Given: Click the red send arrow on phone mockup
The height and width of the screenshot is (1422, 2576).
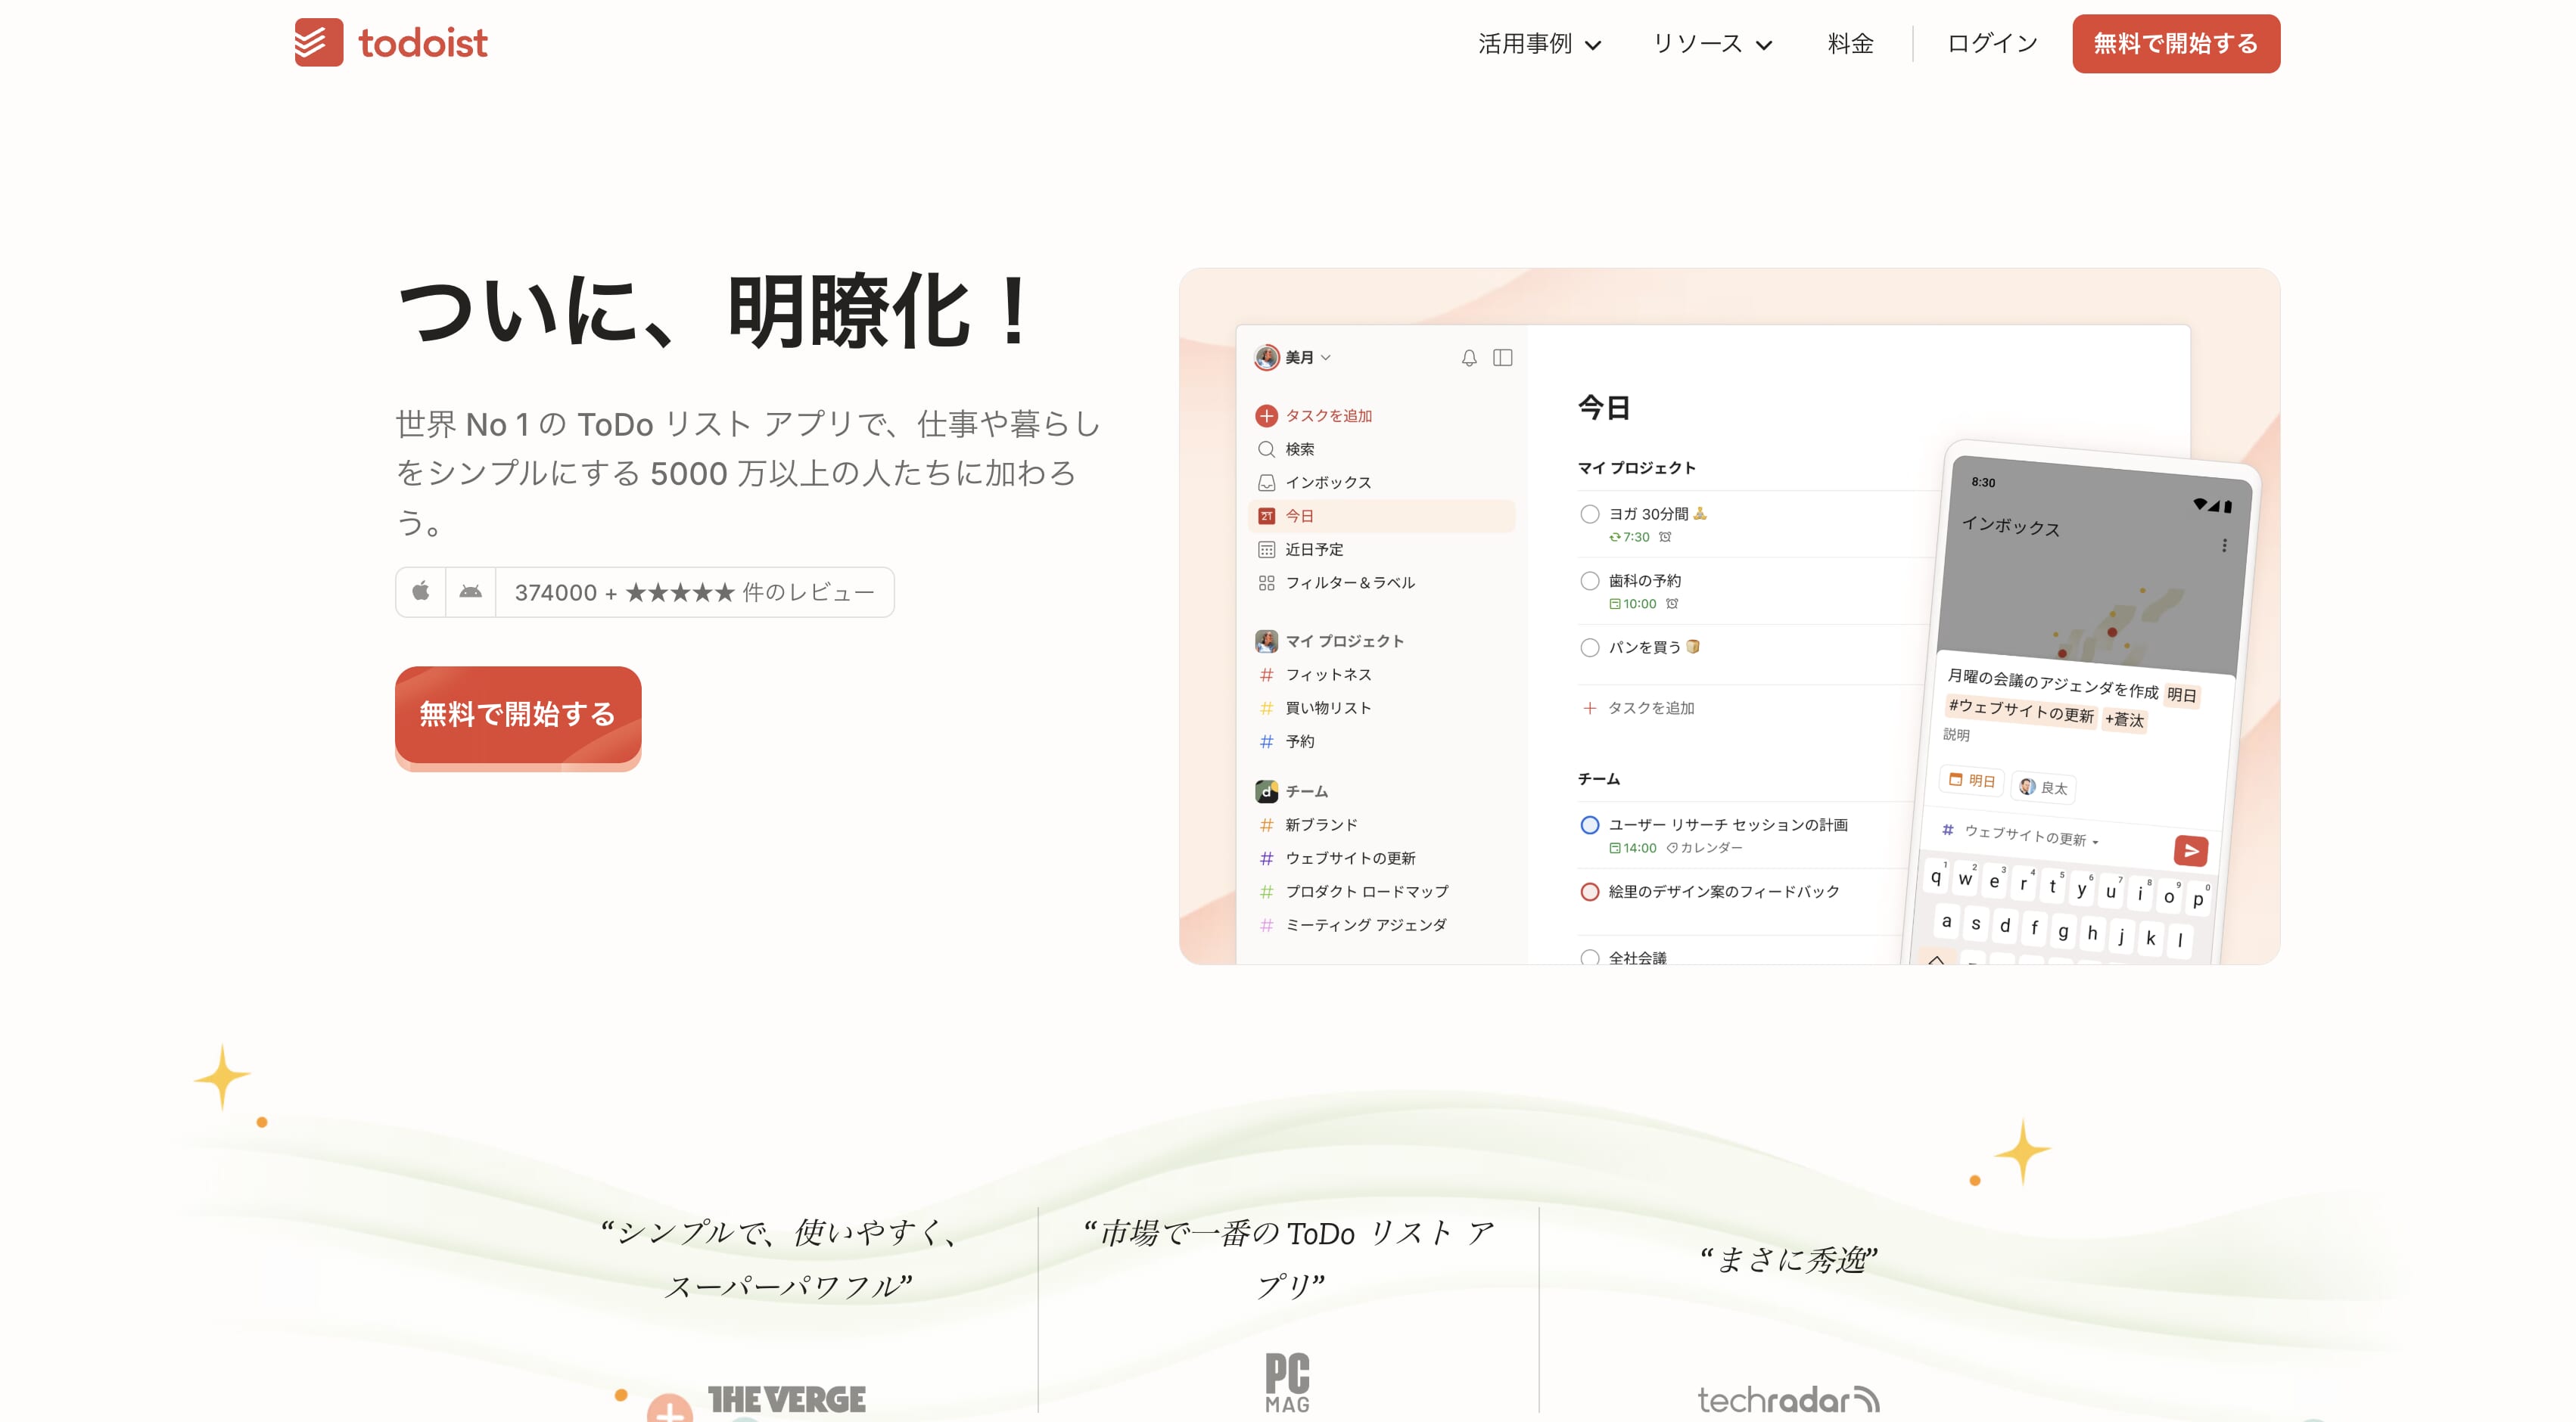Looking at the screenshot, I should coord(2190,850).
